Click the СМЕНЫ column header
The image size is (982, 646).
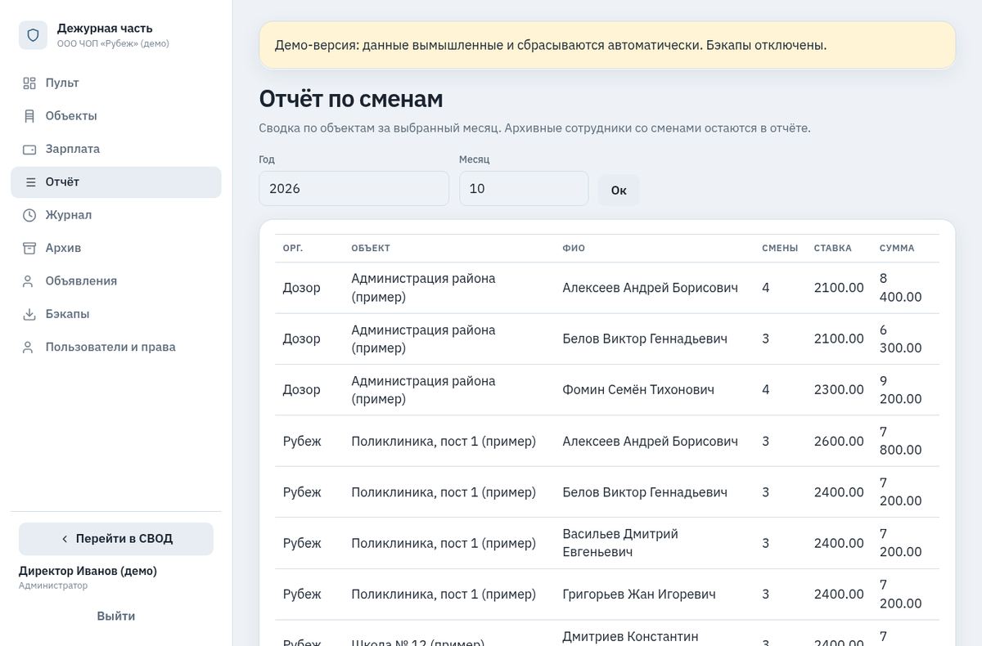pos(780,249)
